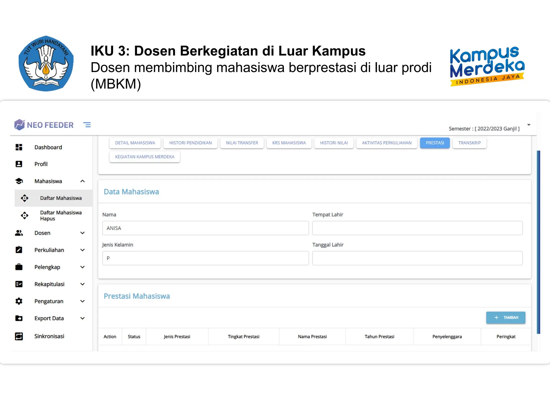Click the Perkuliahan clipboard icon
550x413 pixels.
19,250
